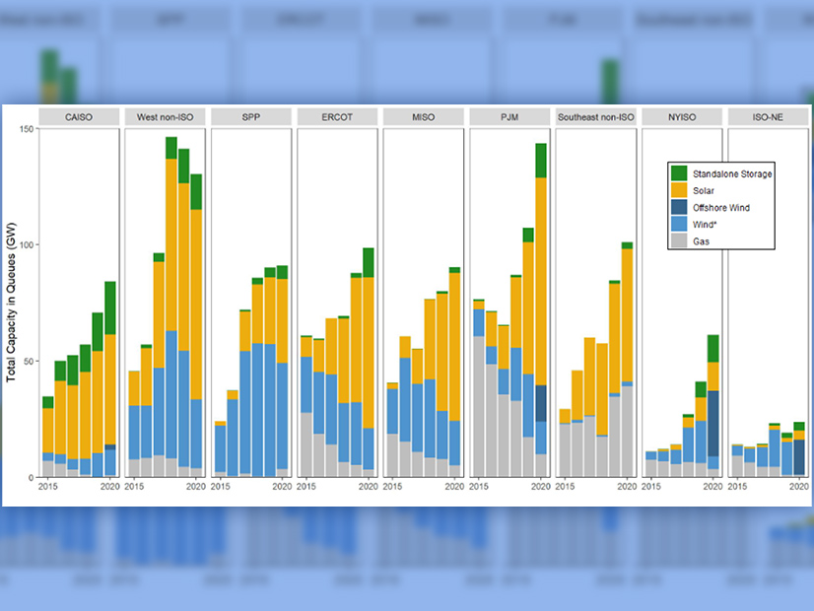Screen dimensions: 814x611
Task: Click the SPP panel header
Action: (x=250, y=116)
